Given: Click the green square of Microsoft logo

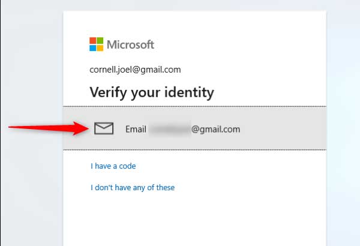Looking at the screenshot, I should [100, 40].
